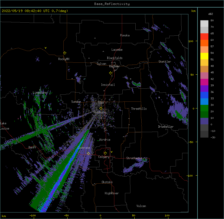Click the yellow V marker northwest of RockyMH

click(45, 48)
